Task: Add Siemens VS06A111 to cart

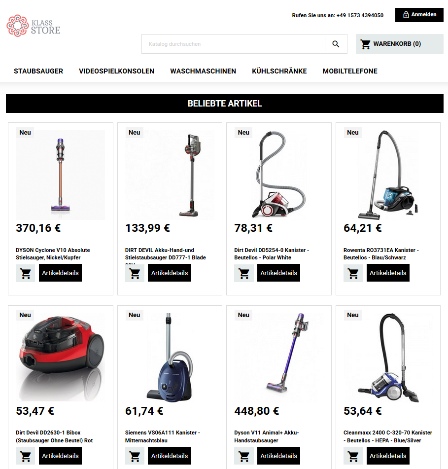Action: tap(135, 456)
